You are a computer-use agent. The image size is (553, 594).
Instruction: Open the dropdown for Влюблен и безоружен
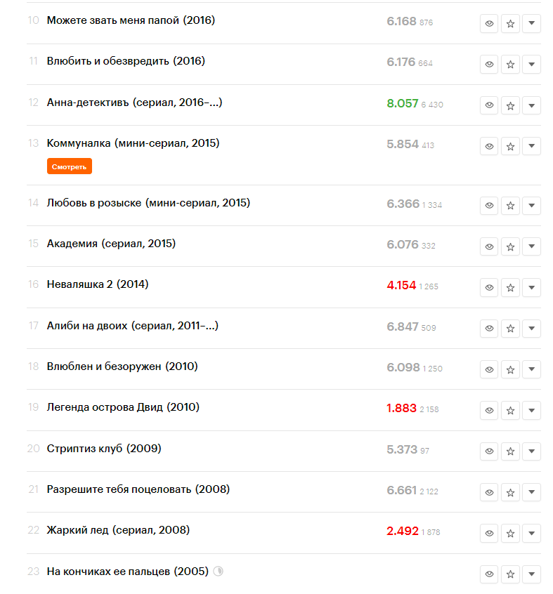(x=531, y=369)
